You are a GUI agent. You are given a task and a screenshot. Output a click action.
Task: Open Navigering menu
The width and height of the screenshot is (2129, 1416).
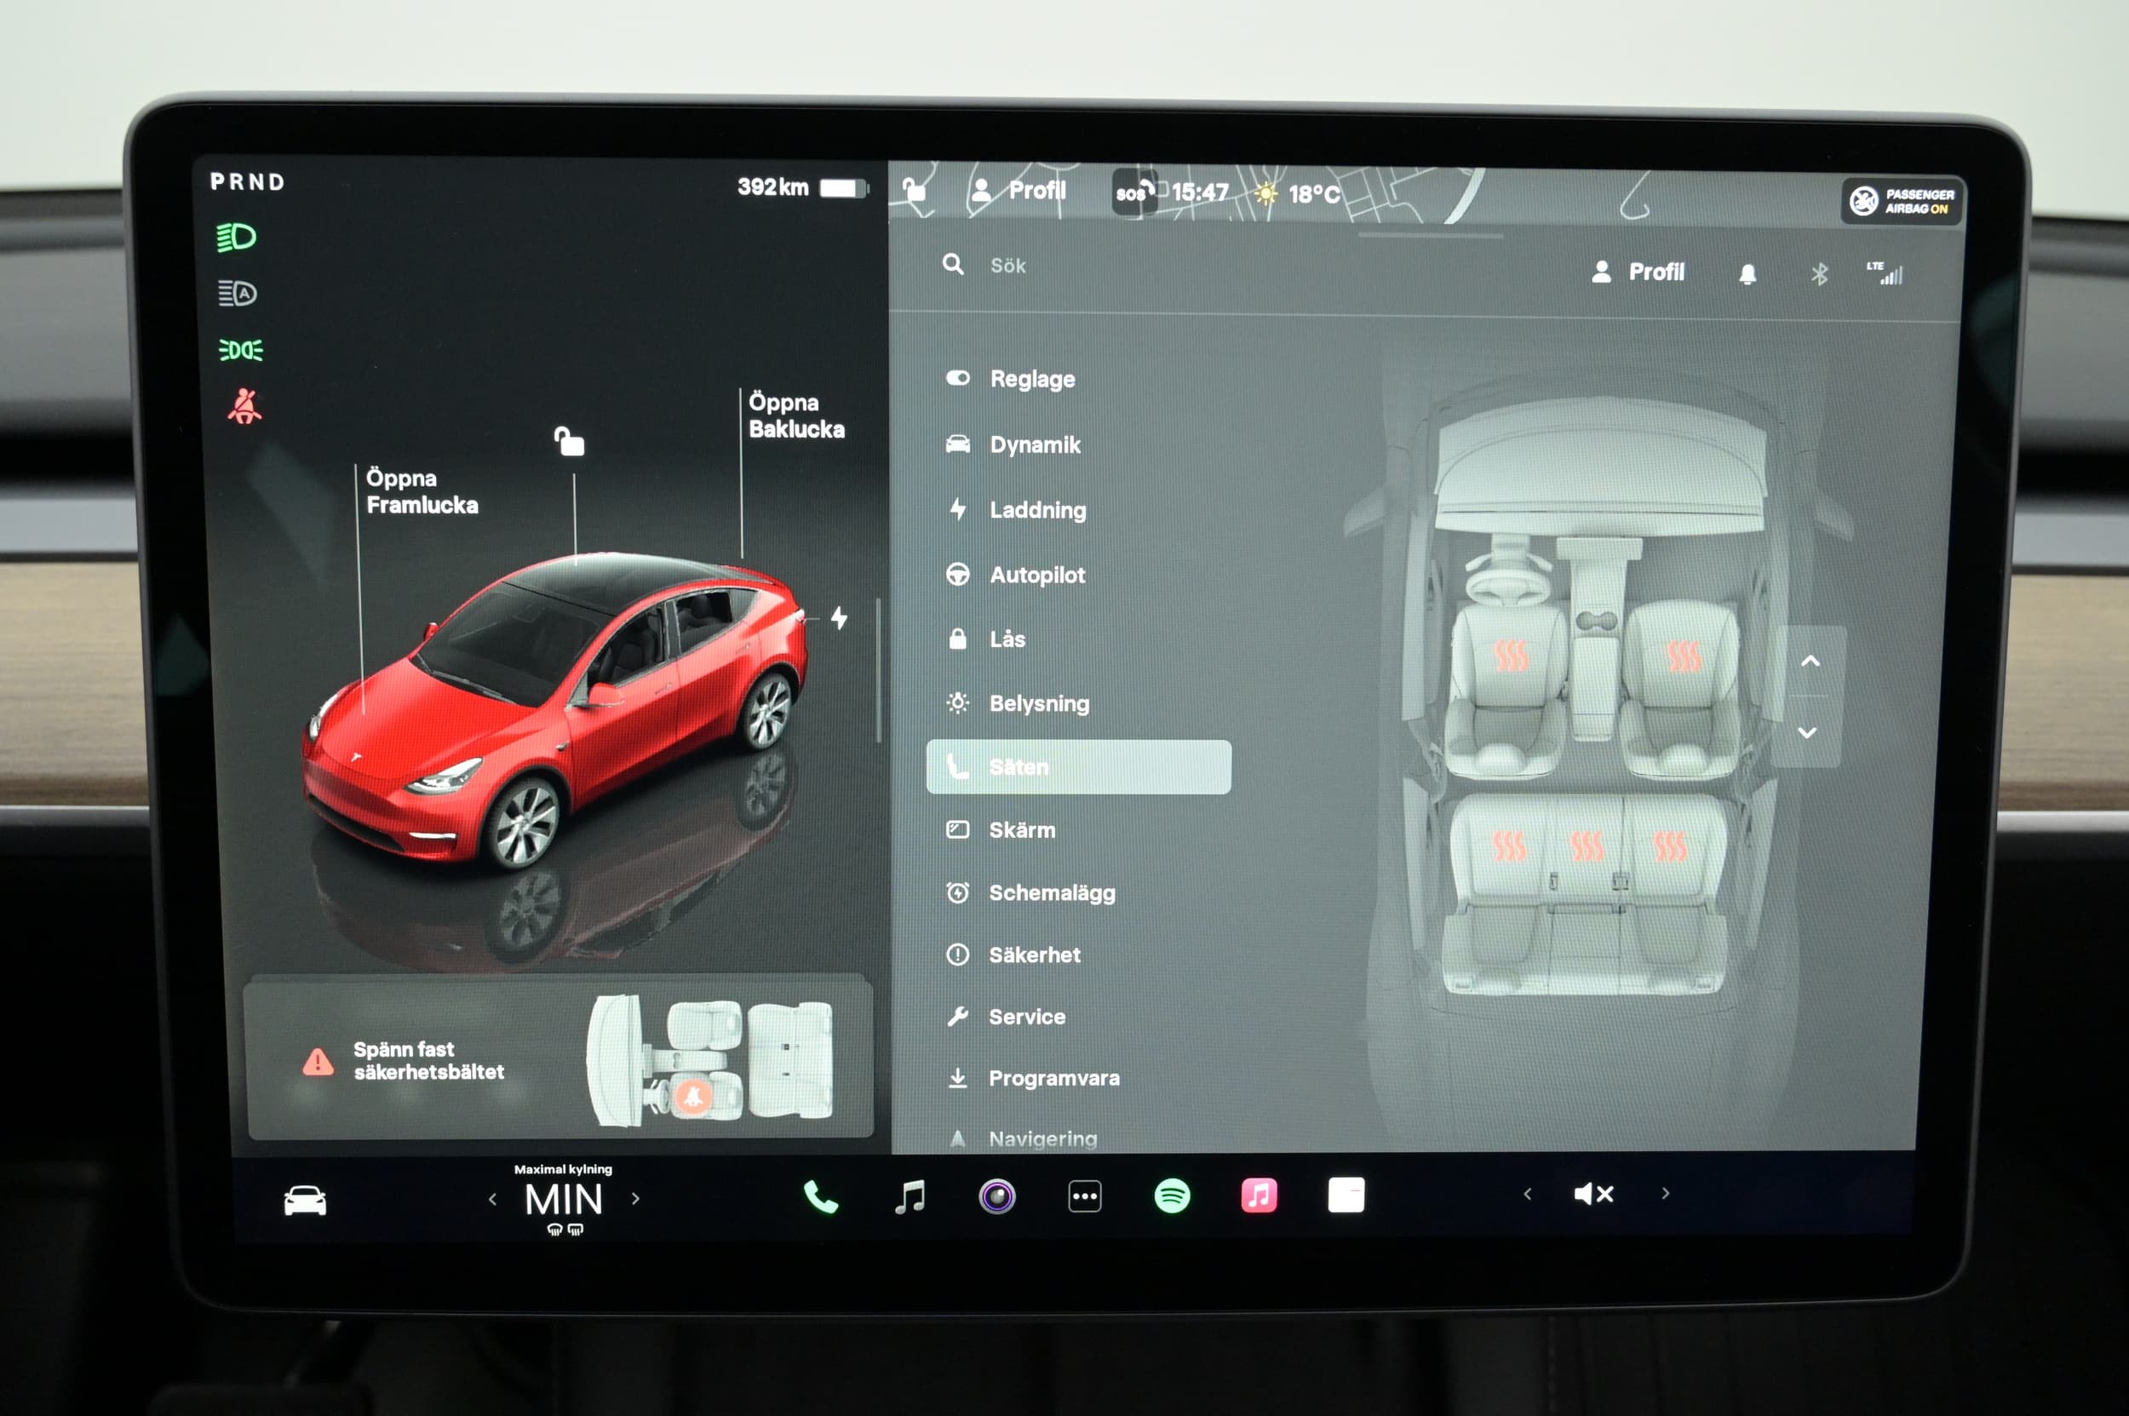(1022, 1138)
